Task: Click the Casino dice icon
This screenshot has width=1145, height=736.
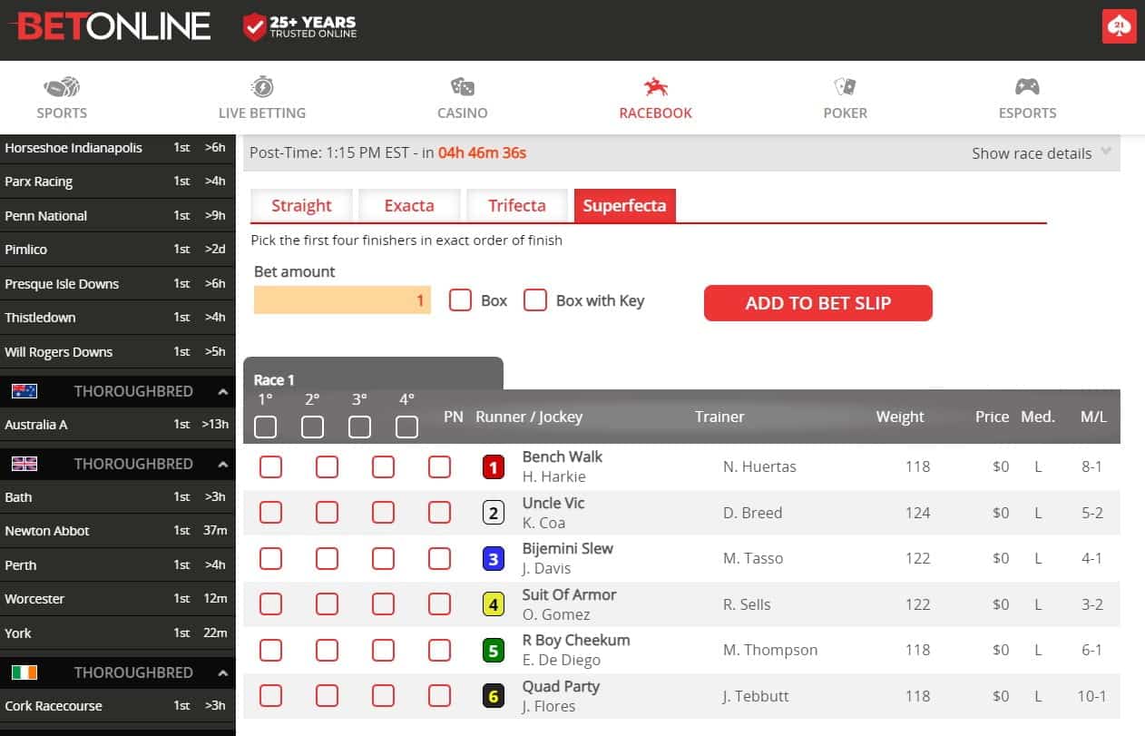Action: click(x=463, y=87)
